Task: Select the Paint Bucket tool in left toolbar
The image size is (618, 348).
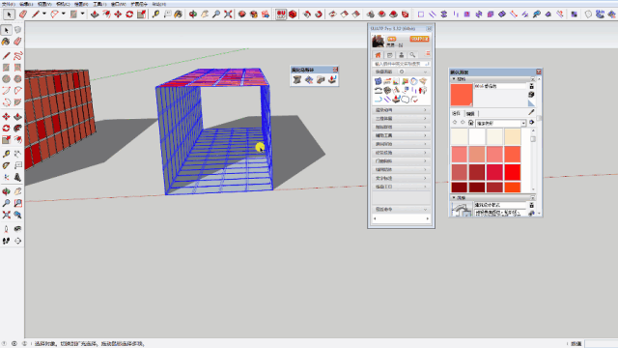Action: pos(6,42)
